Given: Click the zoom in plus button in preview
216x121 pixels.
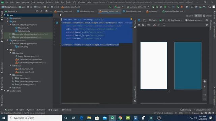Looking at the screenshot, I should (x=205, y=87).
